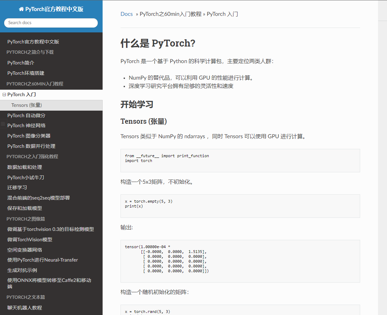Screen dimensions: 387x315
Task: Collapse the PyTorch 入门 tree node
Action: (3, 94)
